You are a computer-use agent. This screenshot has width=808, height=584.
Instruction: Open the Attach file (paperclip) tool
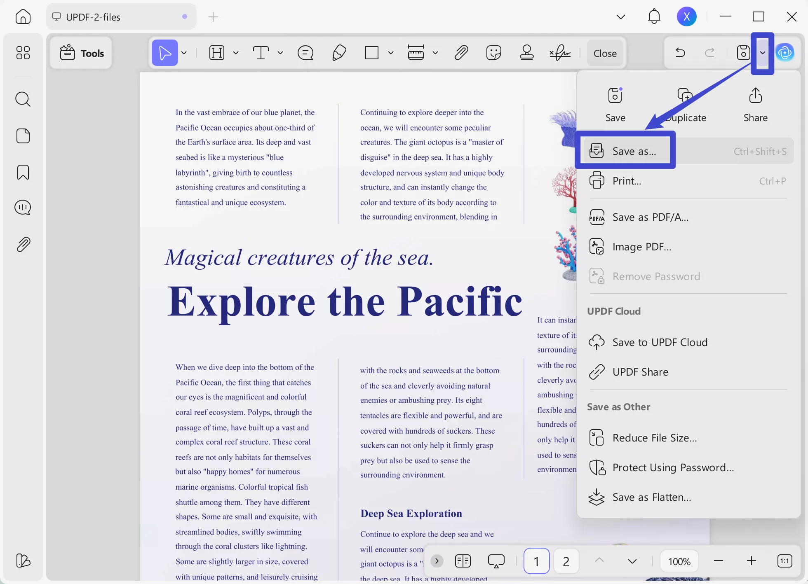click(x=461, y=53)
